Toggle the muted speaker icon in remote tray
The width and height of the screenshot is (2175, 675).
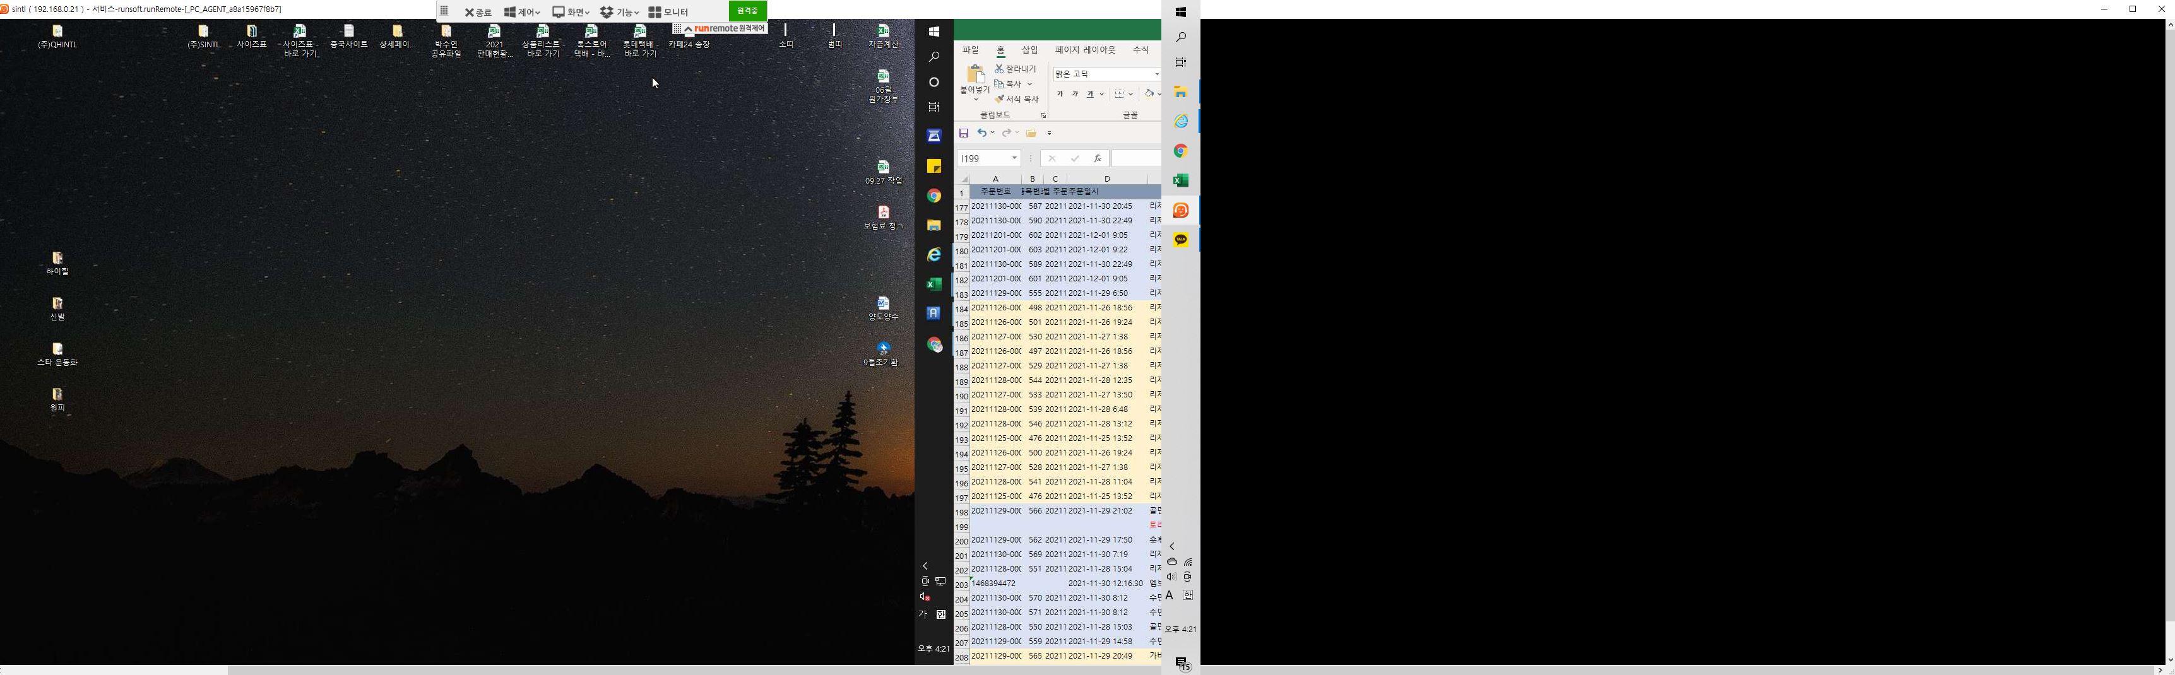(x=925, y=597)
